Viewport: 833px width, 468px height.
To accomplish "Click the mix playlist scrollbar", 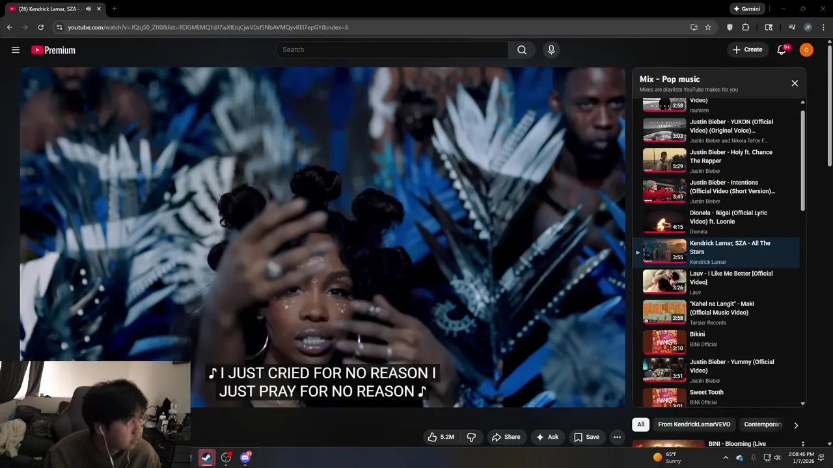I will pos(802,159).
